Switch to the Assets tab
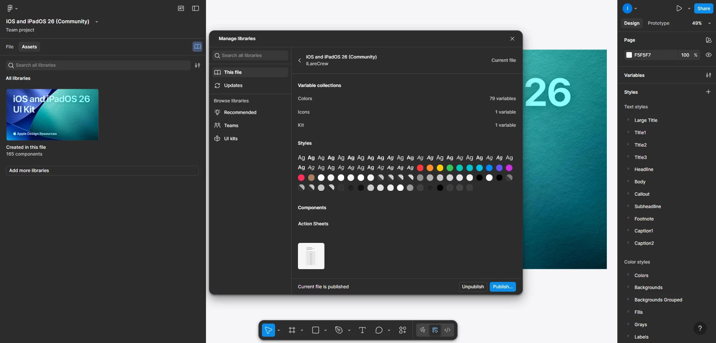The height and width of the screenshot is (343, 716). point(29,47)
